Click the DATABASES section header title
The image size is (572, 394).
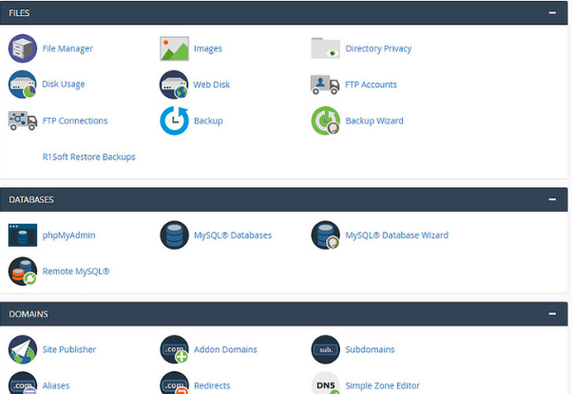(x=31, y=199)
